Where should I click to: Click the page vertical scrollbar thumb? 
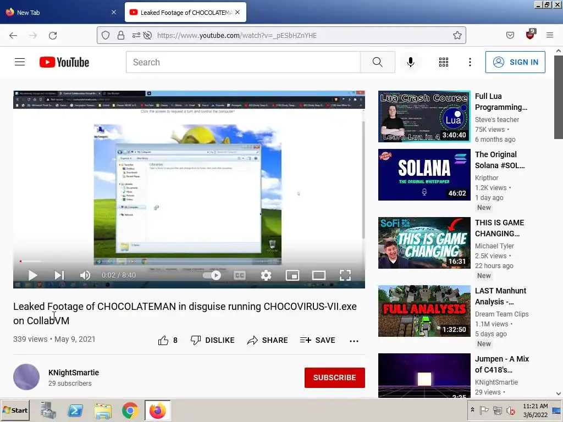pyautogui.click(x=559, y=97)
